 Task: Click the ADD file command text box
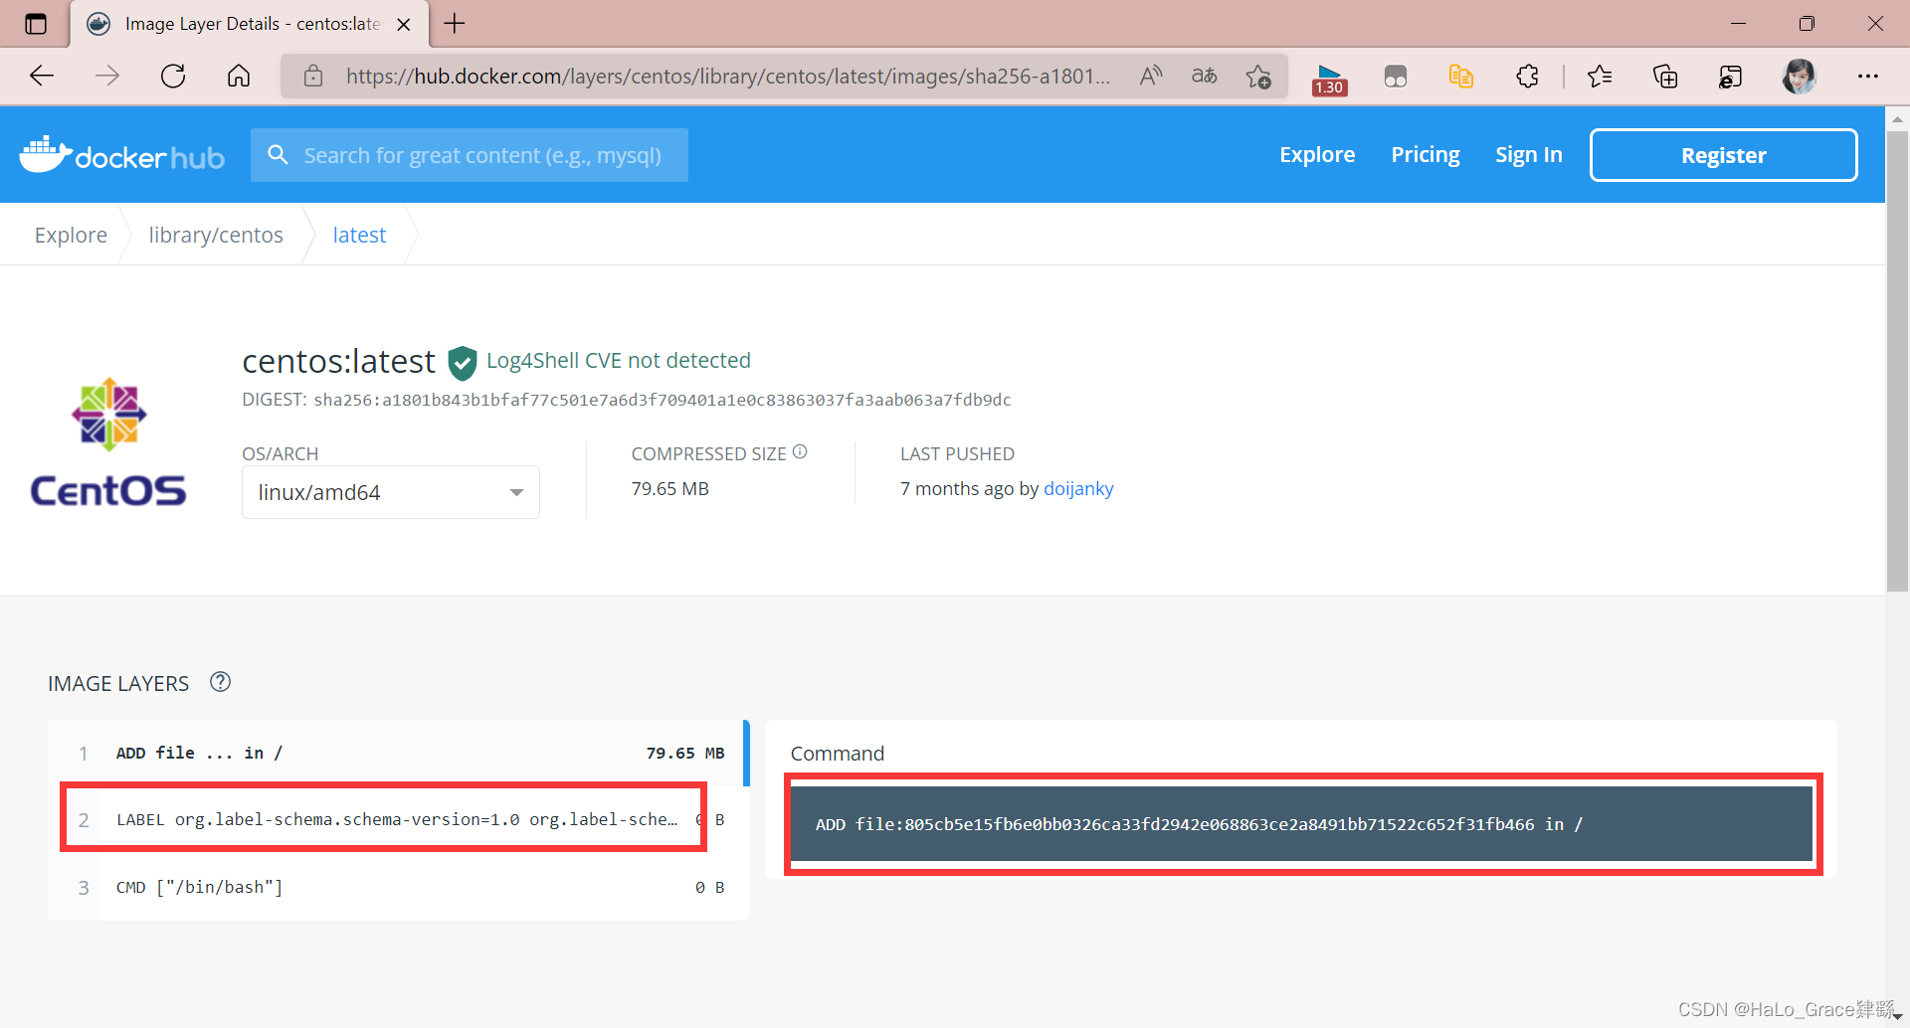(1302, 824)
